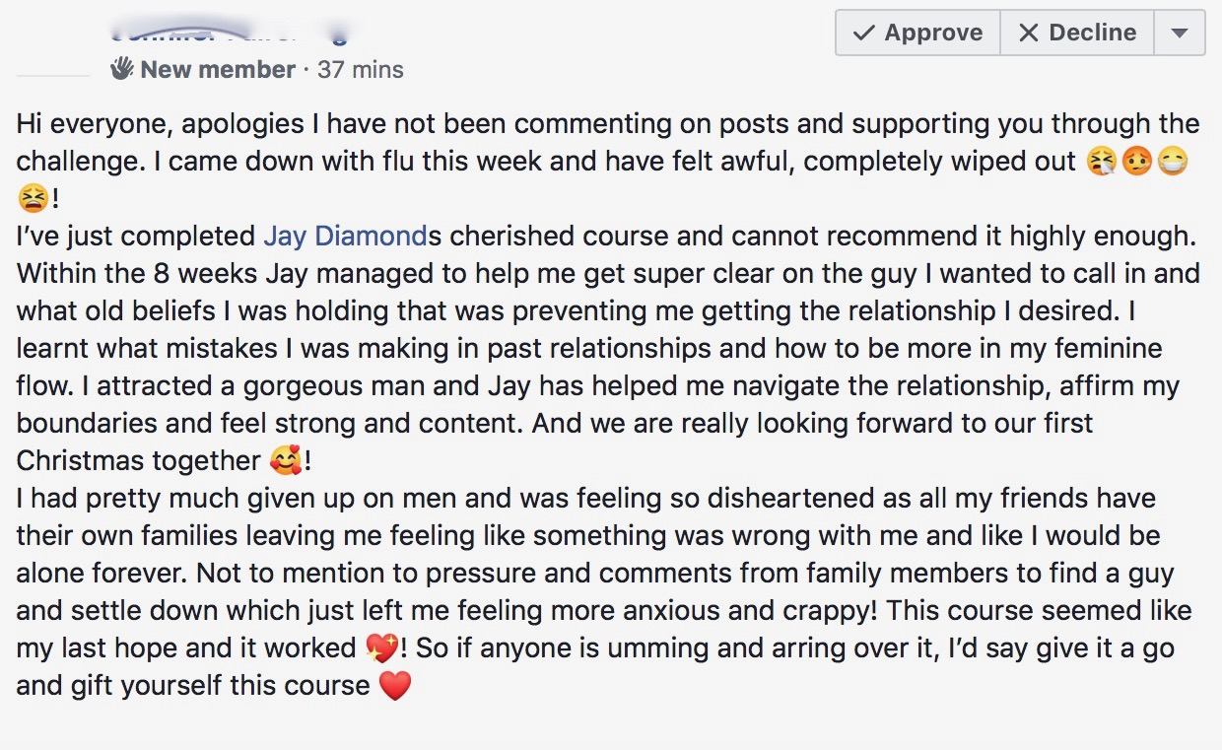Click the smiling face with hearts emoji

(x=284, y=460)
